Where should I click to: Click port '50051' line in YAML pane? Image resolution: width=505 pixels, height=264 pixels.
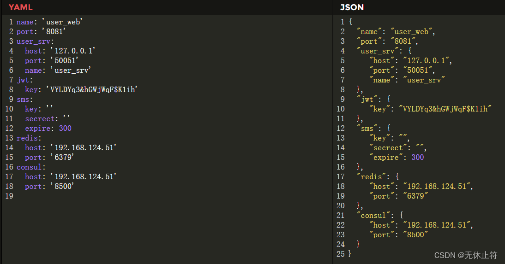click(x=52, y=60)
